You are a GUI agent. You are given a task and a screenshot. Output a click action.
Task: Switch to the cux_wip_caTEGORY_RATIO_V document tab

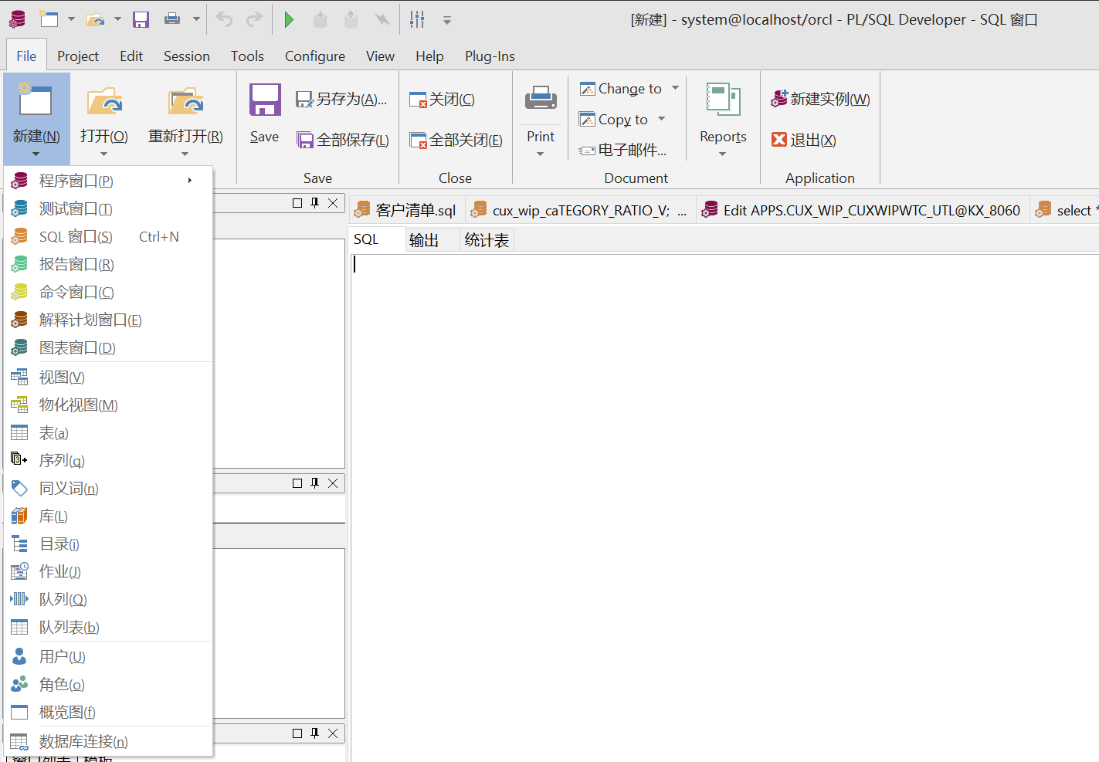[x=581, y=210]
